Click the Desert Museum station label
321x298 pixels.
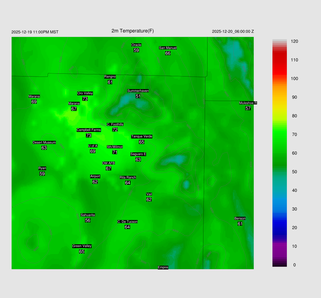click(x=44, y=142)
